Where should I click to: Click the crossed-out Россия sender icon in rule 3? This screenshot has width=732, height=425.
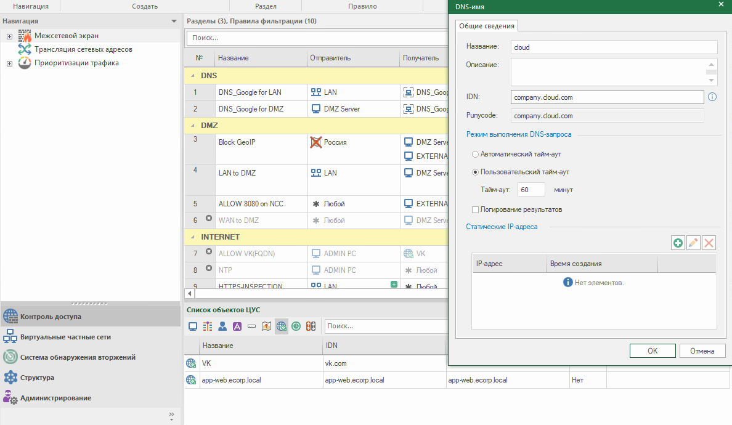[316, 142]
